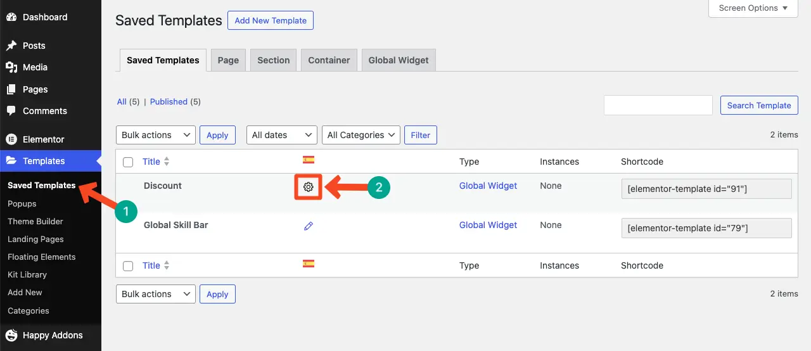811x351 pixels.
Task: Click the pencil icon for Global Skill Bar
Action: click(309, 226)
